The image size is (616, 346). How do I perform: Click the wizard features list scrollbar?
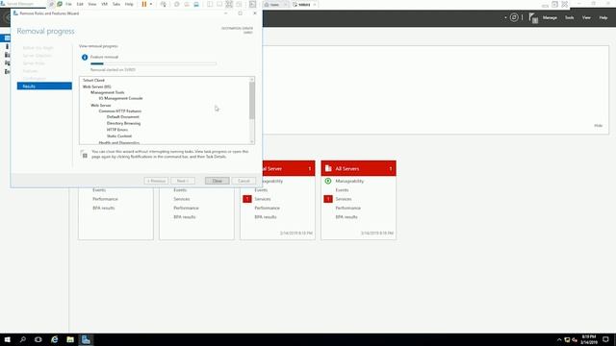[x=252, y=100]
